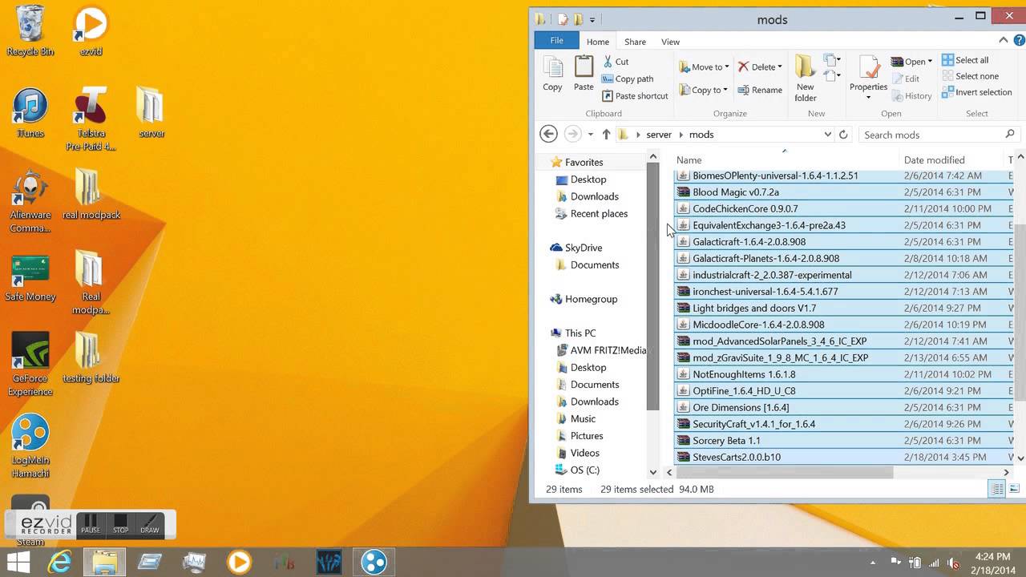Viewport: 1026px width, 577px height.
Task: Open the Quick Access Toolbar customize dropdown
Action: [x=592, y=19]
